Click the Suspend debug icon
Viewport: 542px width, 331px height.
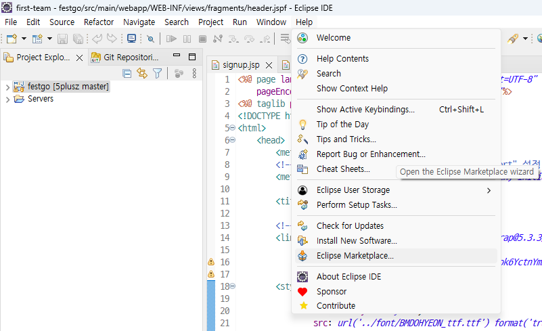coord(187,39)
